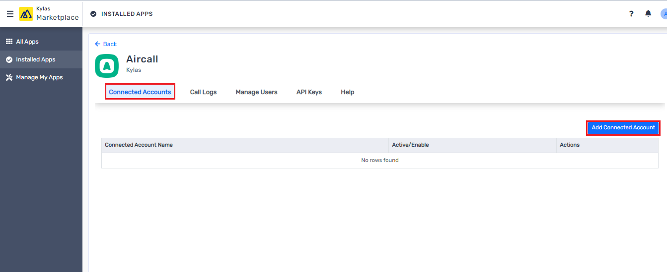Select Installed Apps in sidebar
The width and height of the screenshot is (667, 272).
coord(41,59)
